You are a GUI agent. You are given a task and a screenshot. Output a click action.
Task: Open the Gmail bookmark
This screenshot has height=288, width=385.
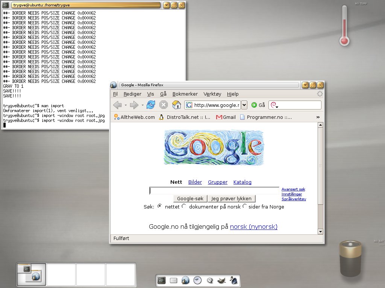[x=226, y=117]
